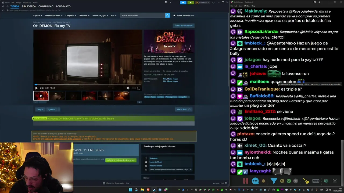Click the Seguir button
The width and height of the screenshot is (344, 193).
click(x=40, y=109)
